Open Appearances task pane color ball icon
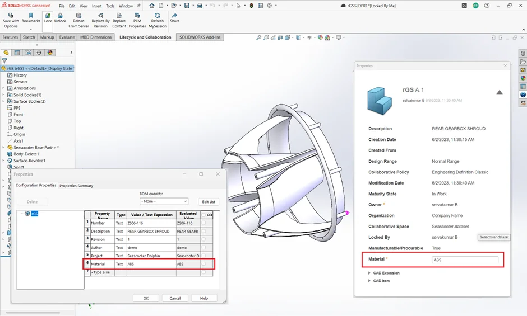Screen dimensions: 527x316 [x=523, y=78]
